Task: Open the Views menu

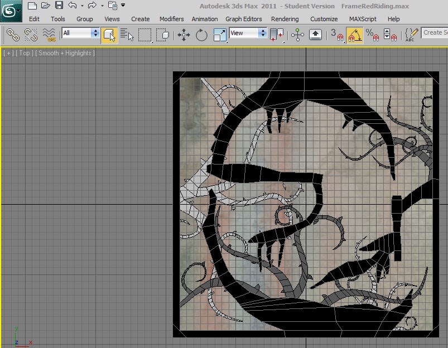Action: tap(112, 19)
